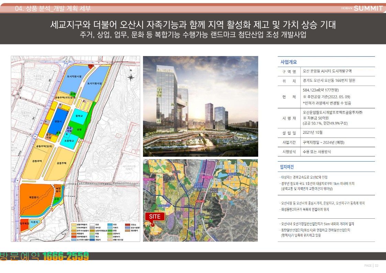386x273 pixels.
Task: Select '구역지정일 ~ 2024년 (예정)' value
Action: pos(323,143)
